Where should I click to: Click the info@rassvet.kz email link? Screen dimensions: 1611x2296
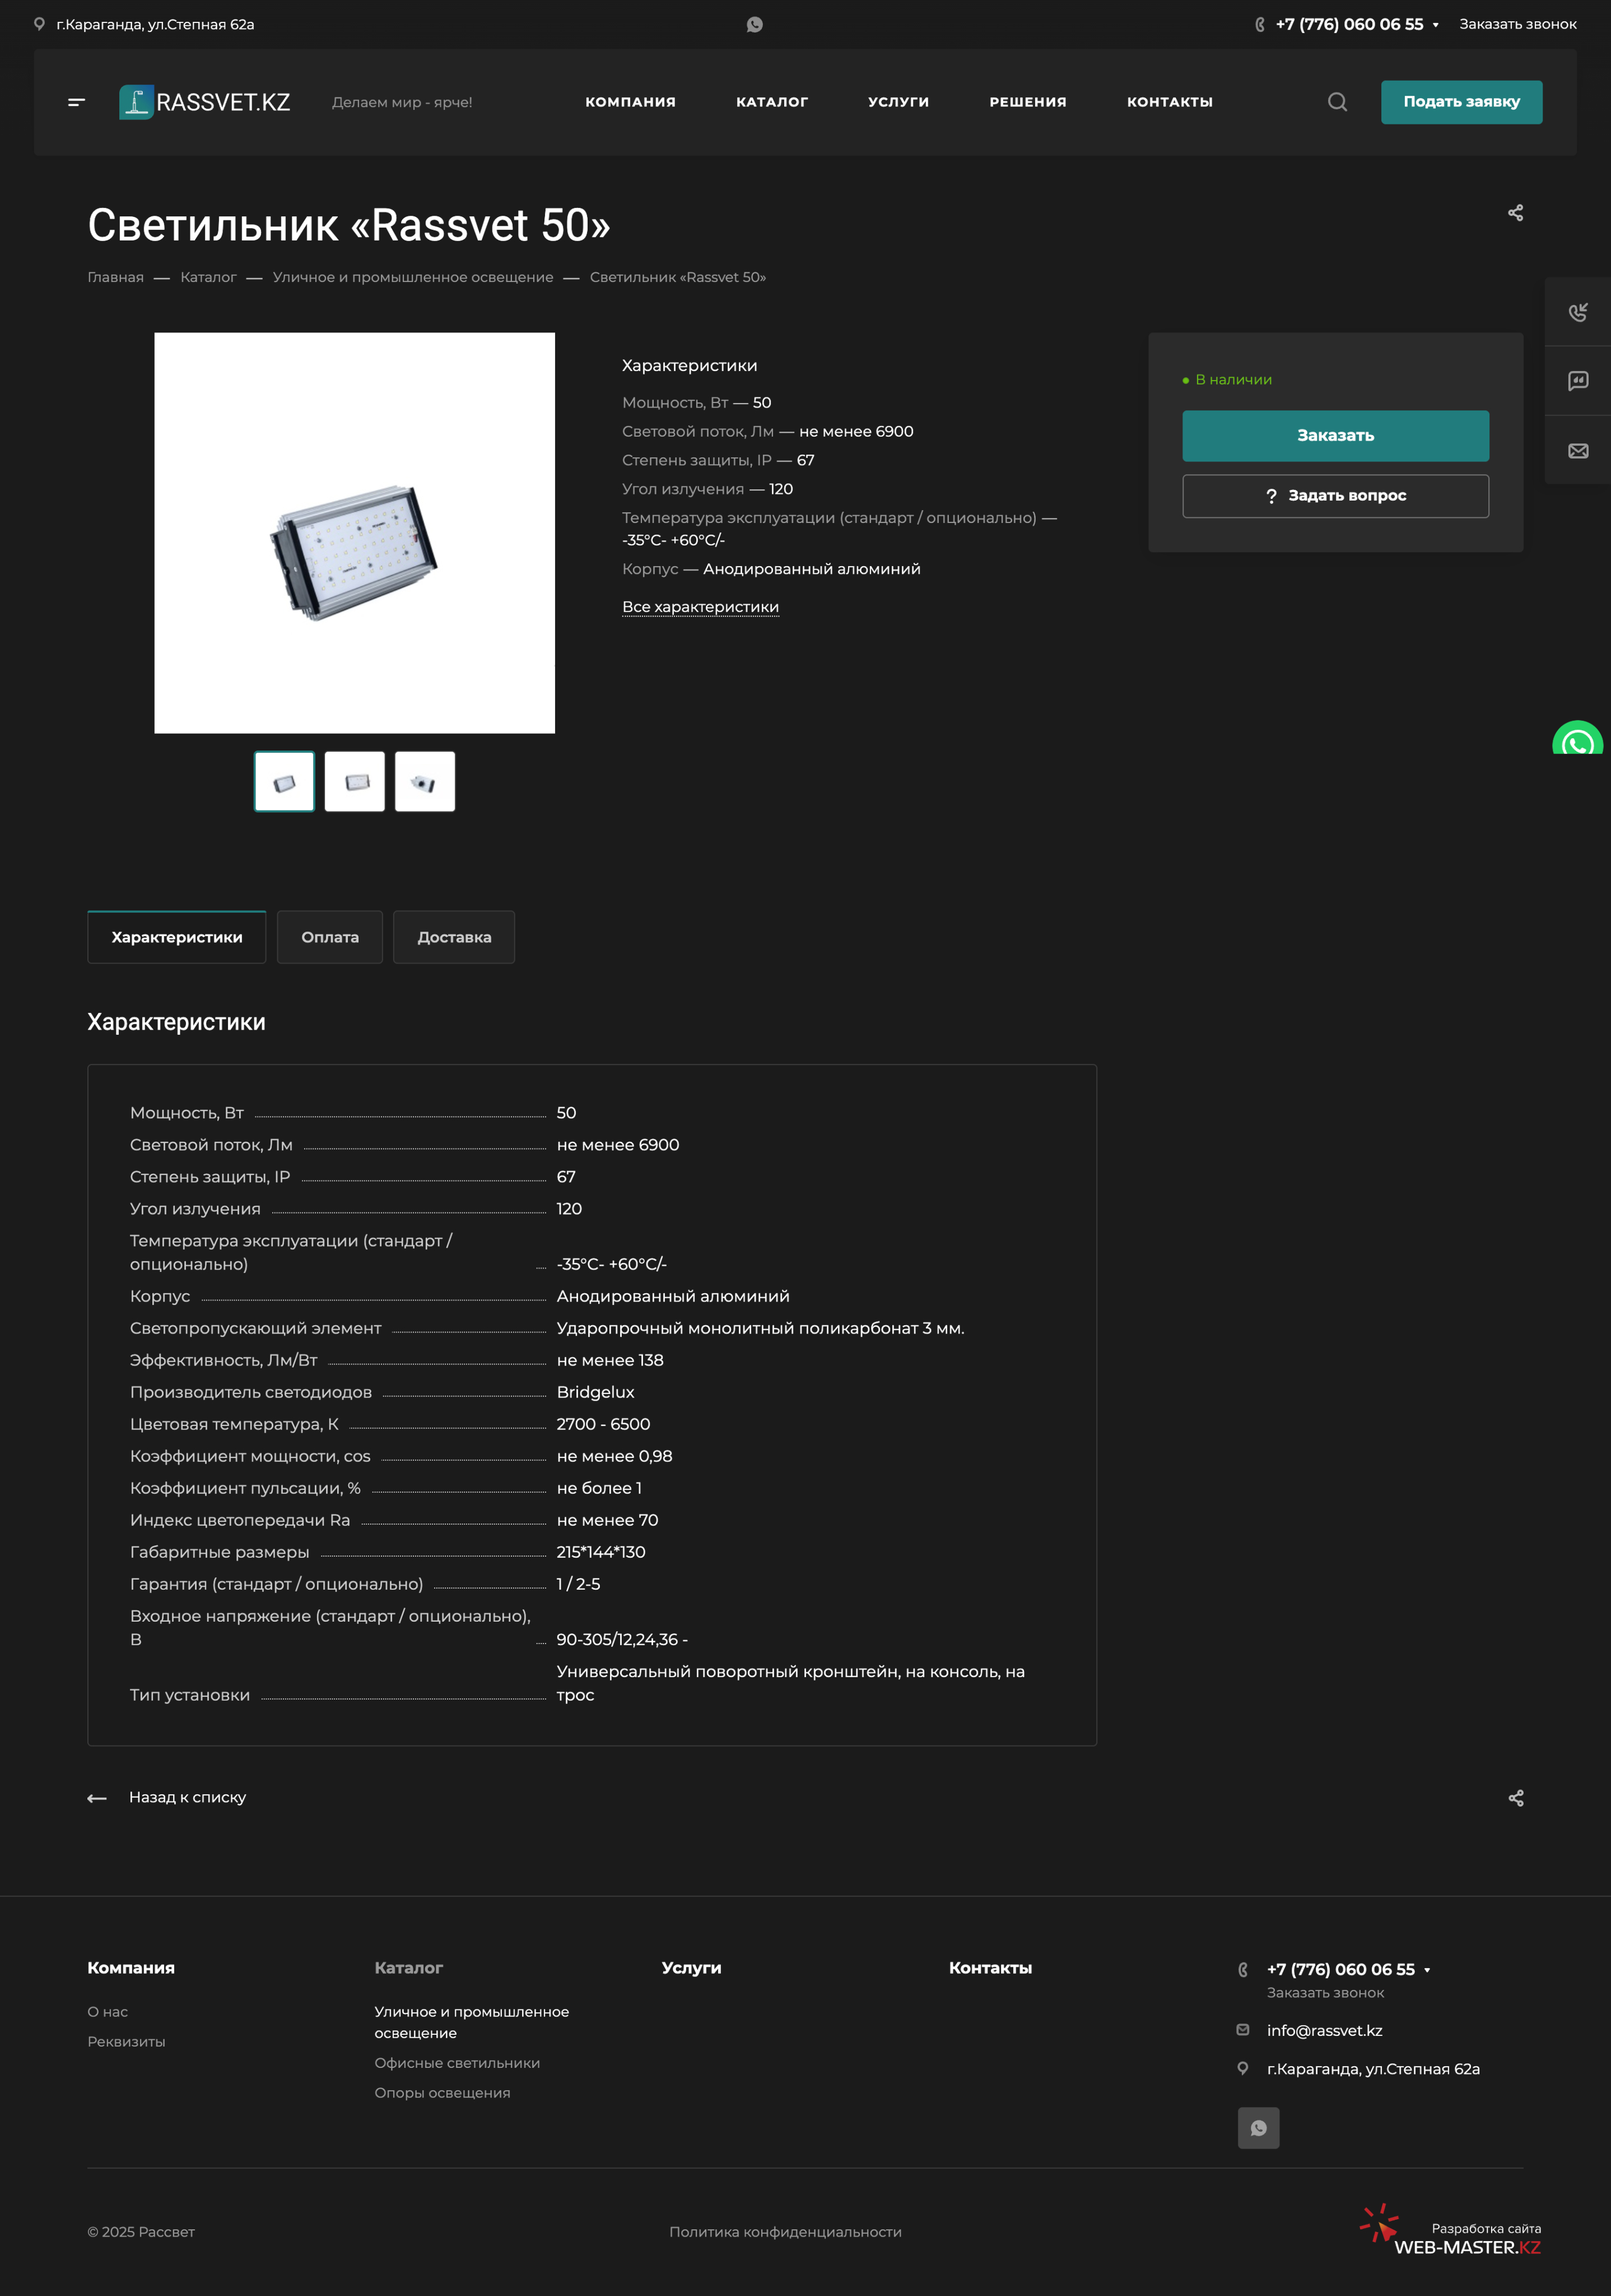(1324, 2031)
